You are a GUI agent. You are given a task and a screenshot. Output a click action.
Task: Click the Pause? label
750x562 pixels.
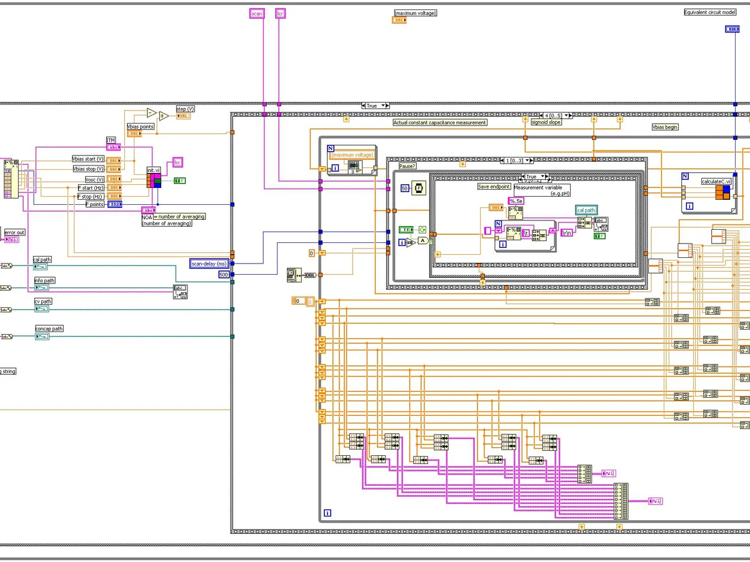click(407, 166)
